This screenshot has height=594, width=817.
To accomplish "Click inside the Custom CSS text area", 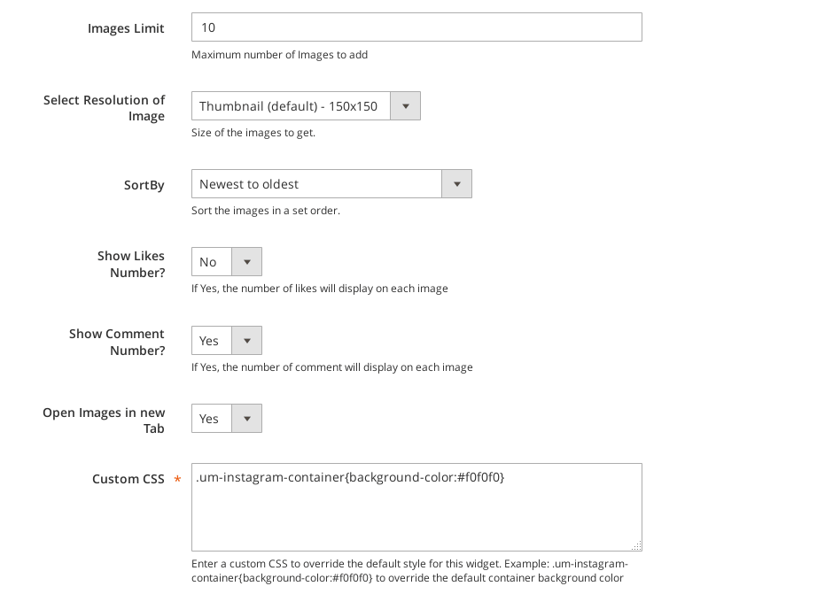I will click(416, 513).
